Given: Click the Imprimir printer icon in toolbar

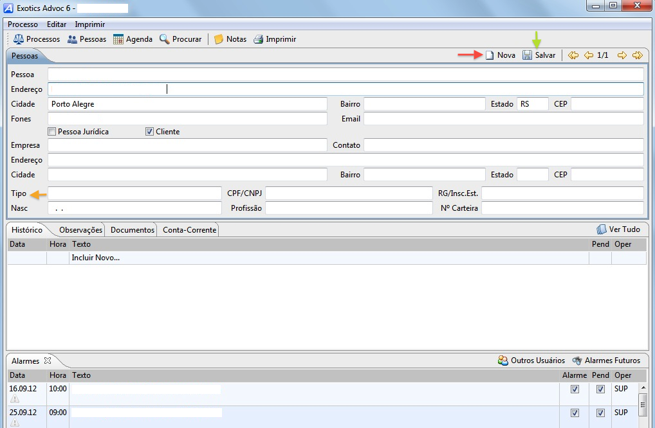Looking at the screenshot, I should (258, 39).
